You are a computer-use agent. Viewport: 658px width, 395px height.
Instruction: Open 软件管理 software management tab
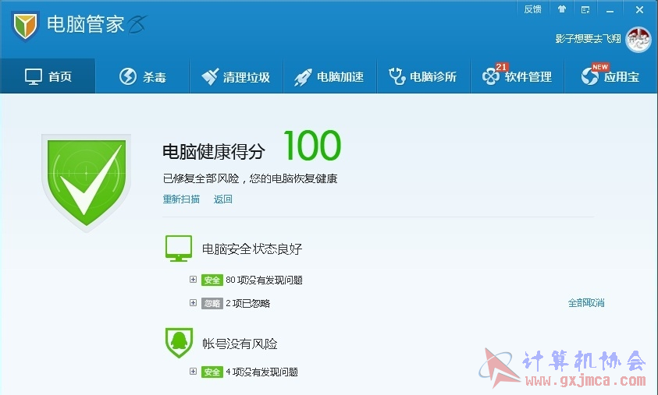pyautogui.click(x=517, y=76)
